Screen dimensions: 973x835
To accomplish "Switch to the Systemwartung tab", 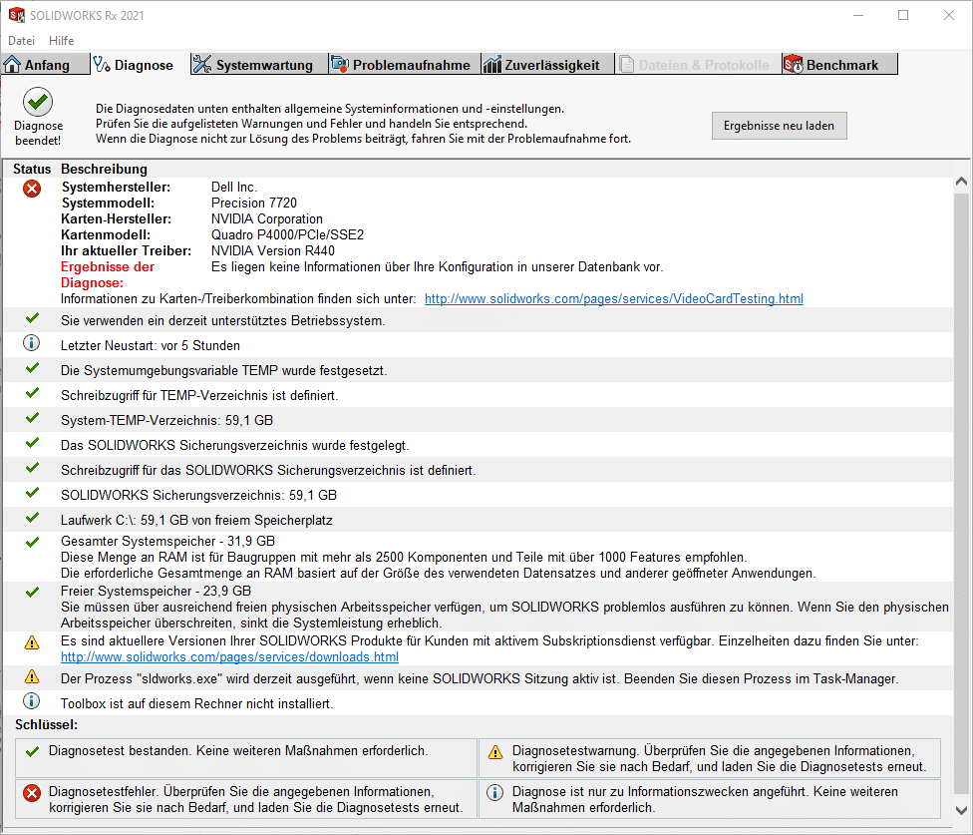I will (x=253, y=65).
